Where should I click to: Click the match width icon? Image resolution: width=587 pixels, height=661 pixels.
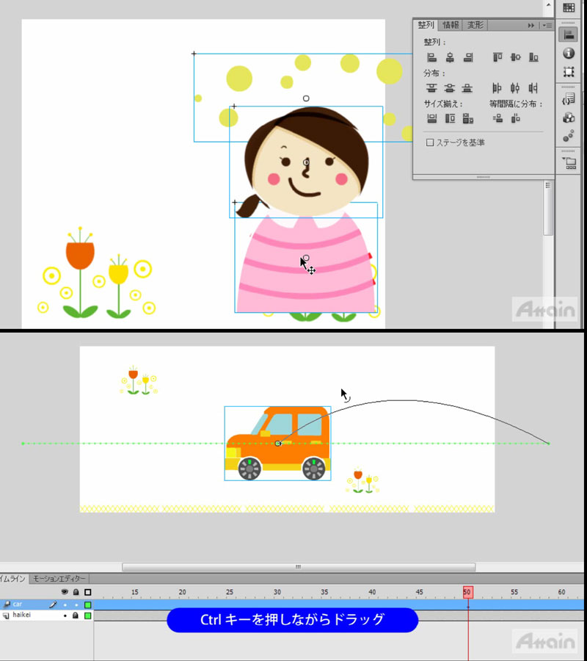coord(431,118)
